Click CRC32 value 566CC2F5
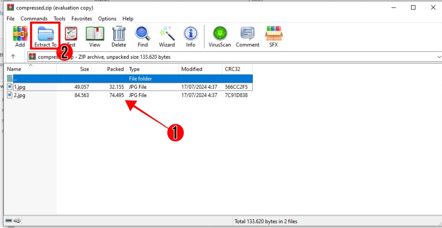This screenshot has width=442, height=228. [x=236, y=87]
